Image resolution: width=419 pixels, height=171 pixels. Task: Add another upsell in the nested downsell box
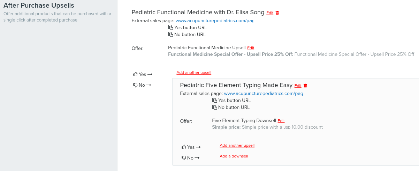pos(237,145)
